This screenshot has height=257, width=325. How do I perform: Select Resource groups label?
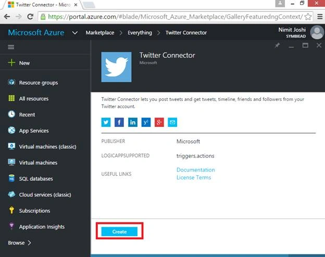[x=39, y=83]
